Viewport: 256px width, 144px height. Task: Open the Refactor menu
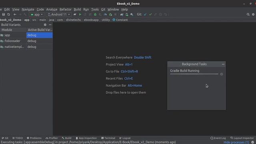(66, 10)
